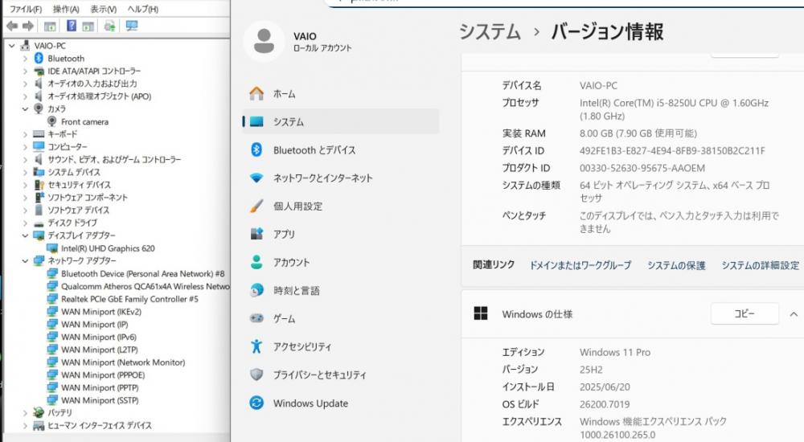Click the システム デバイス folder icon
The image size is (804, 442).
point(39,172)
